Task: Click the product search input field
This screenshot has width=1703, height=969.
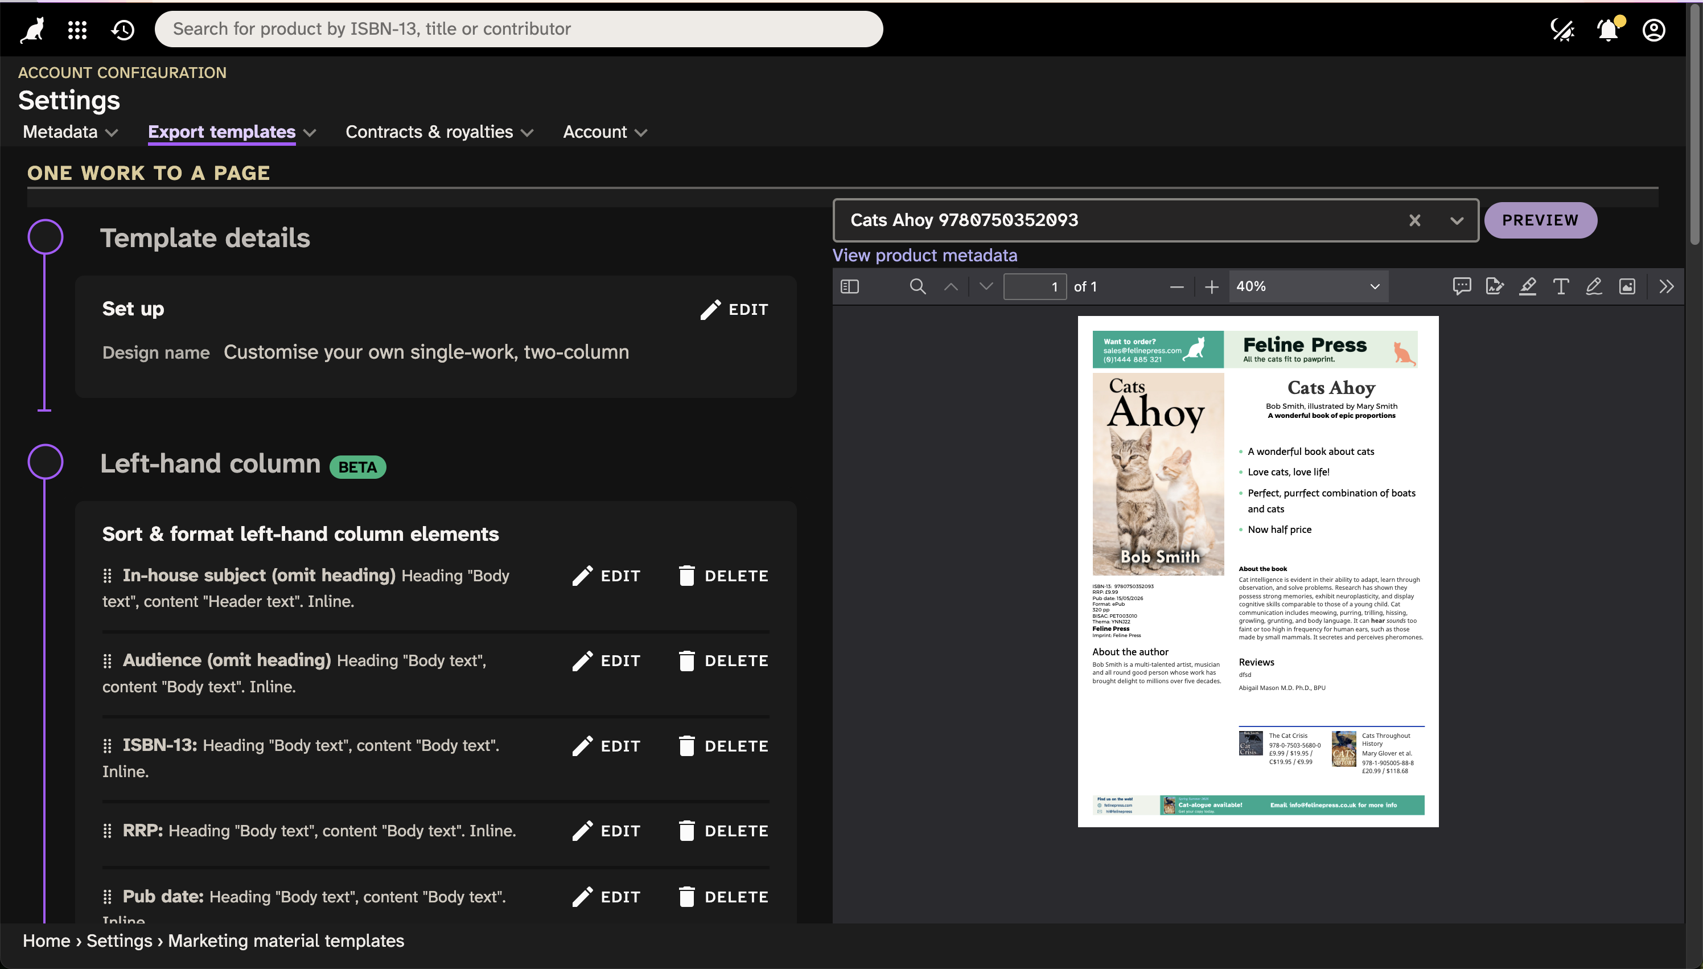Action: 519,29
